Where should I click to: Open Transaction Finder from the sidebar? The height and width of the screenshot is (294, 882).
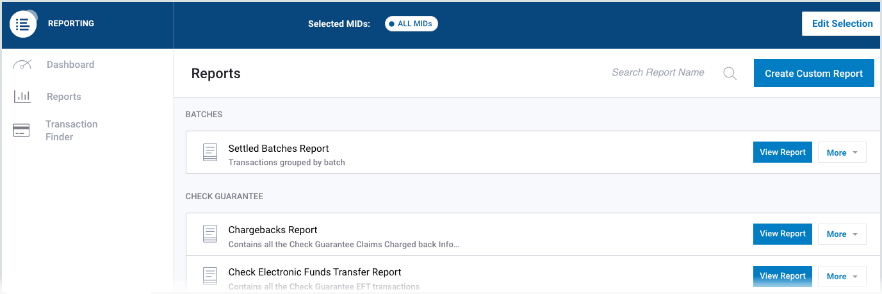72,131
